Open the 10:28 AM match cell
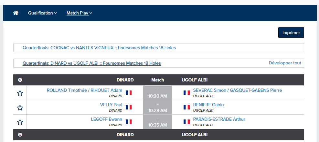 tap(157, 107)
